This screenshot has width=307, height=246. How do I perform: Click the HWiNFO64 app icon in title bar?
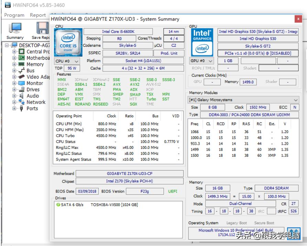7,5
